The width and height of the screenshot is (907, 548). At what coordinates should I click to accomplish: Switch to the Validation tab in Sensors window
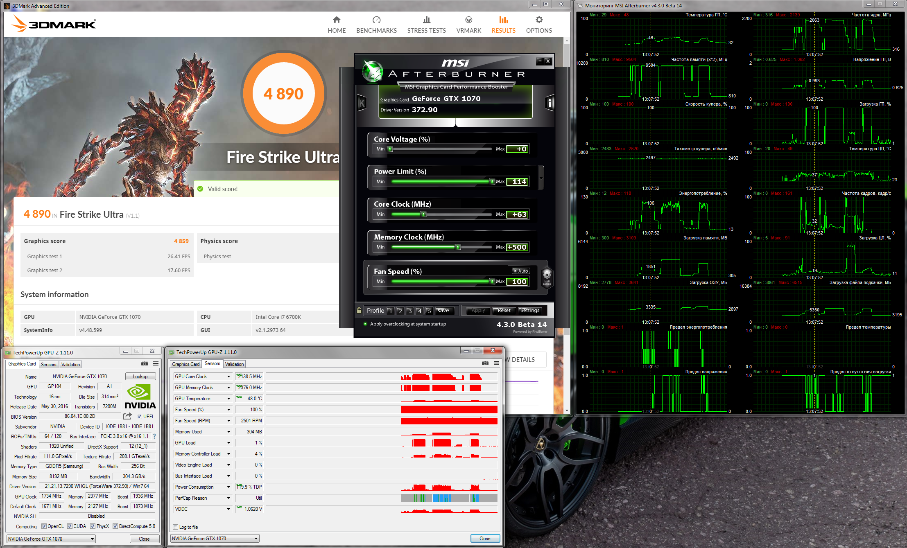pyautogui.click(x=235, y=364)
